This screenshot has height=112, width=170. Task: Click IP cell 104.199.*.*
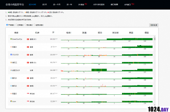coord(54,70)
